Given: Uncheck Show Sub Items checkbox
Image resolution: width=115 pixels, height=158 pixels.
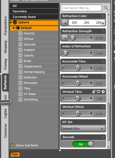Looking at the screenshot, I should point(12,145).
